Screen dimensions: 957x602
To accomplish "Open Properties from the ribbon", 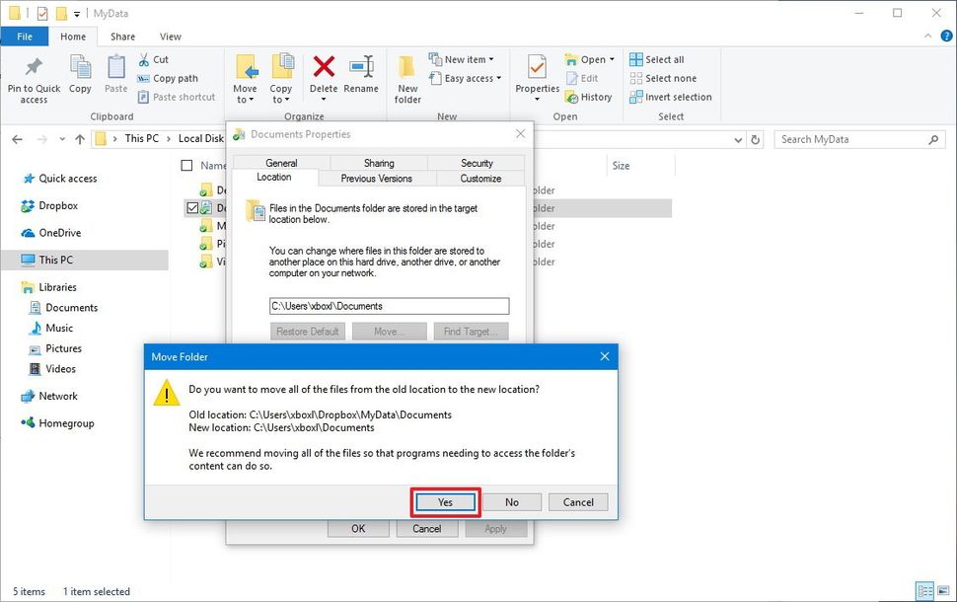I will [536, 78].
